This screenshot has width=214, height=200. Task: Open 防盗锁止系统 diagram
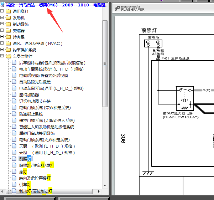31,114
